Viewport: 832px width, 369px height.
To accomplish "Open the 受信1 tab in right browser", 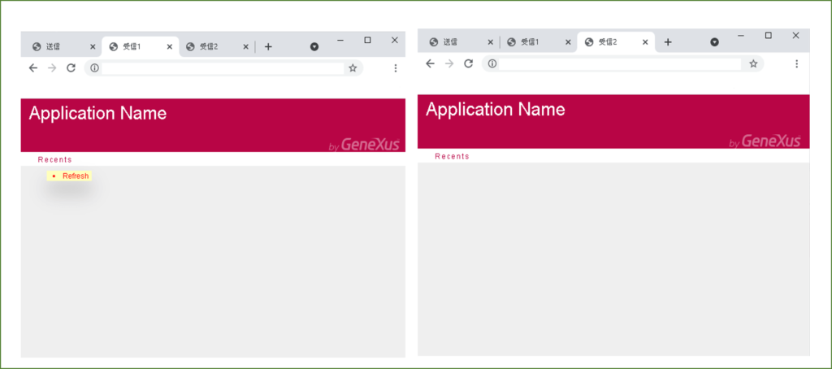I will pyautogui.click(x=537, y=42).
